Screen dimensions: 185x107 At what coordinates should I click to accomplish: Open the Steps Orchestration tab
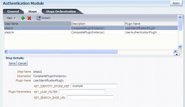tap(61, 11)
